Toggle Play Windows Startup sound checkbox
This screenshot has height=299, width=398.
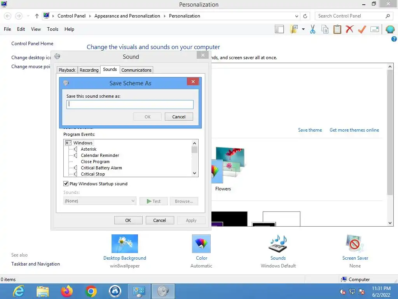click(66, 184)
